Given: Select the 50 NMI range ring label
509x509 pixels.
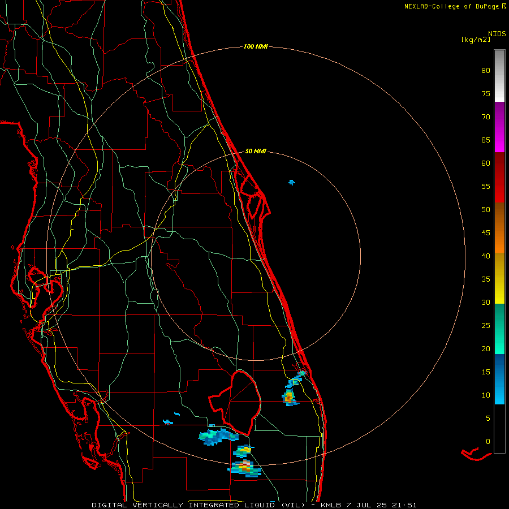Looking at the screenshot, I should tap(256, 151).
